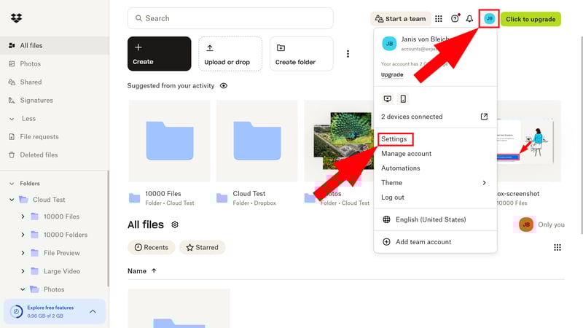
Task: Select Automations menu item
Action: (400, 168)
